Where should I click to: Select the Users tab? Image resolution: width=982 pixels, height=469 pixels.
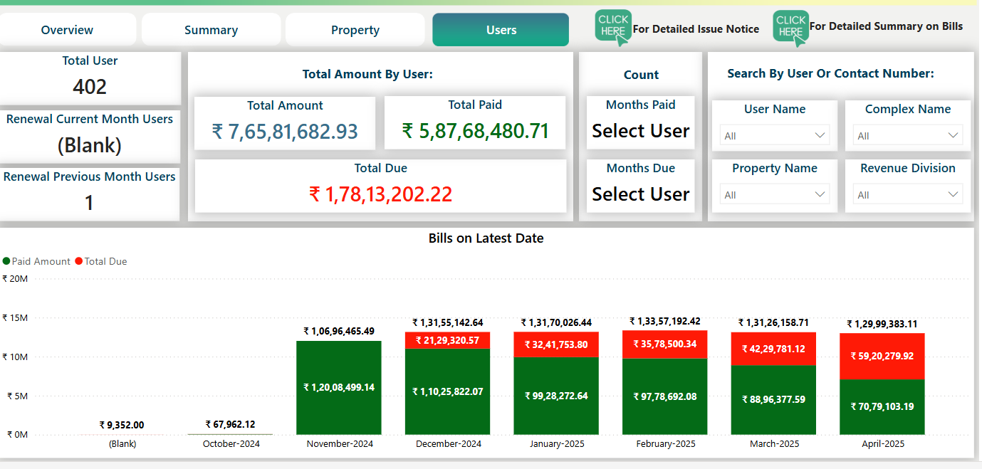501,30
